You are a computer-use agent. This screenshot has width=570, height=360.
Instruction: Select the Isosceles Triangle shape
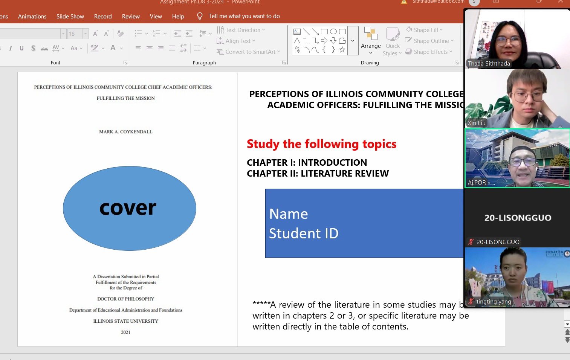(x=297, y=41)
